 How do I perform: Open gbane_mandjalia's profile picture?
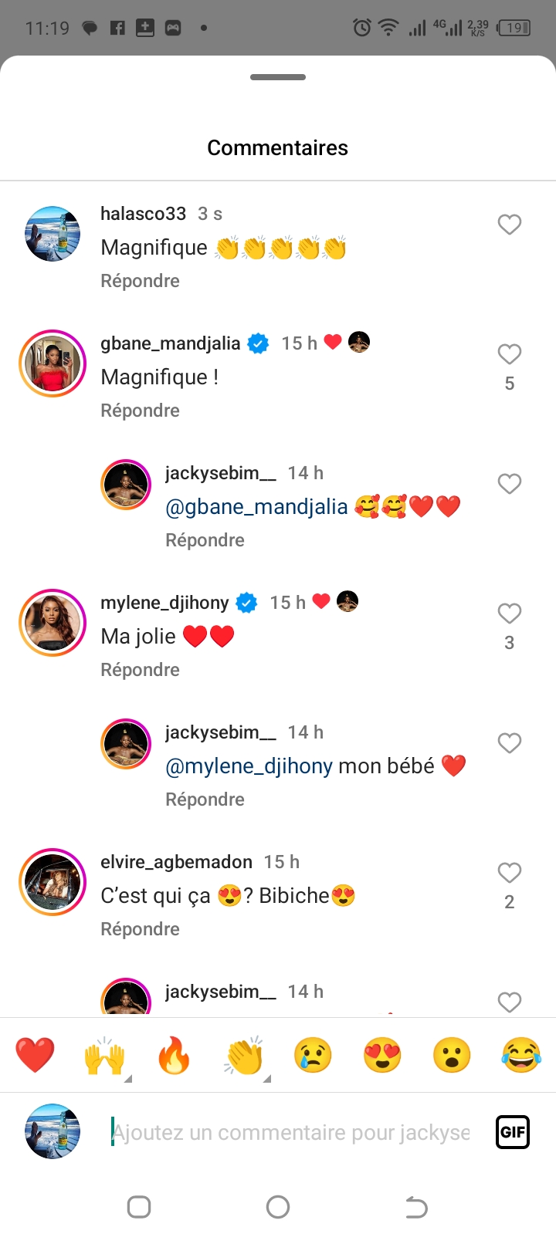[53, 363]
